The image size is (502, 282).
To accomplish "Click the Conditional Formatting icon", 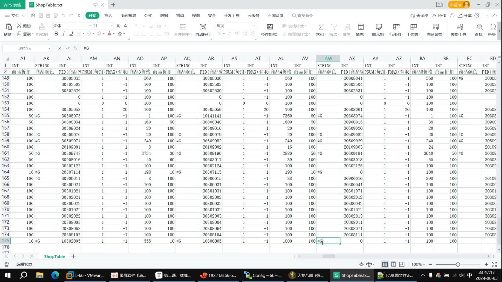I will point(270,27).
